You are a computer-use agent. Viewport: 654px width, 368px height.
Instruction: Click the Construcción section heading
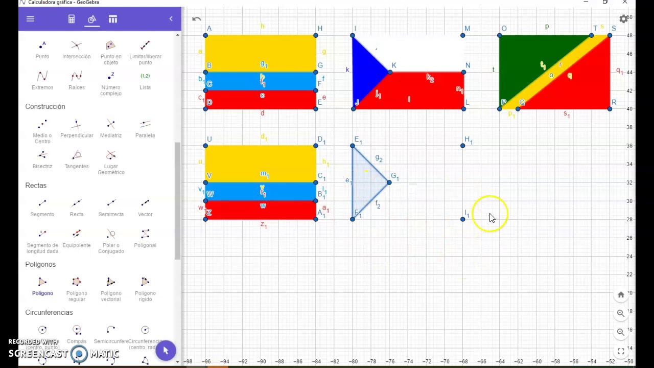point(45,106)
